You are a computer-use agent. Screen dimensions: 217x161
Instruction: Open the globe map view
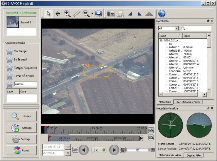[x=162, y=14]
